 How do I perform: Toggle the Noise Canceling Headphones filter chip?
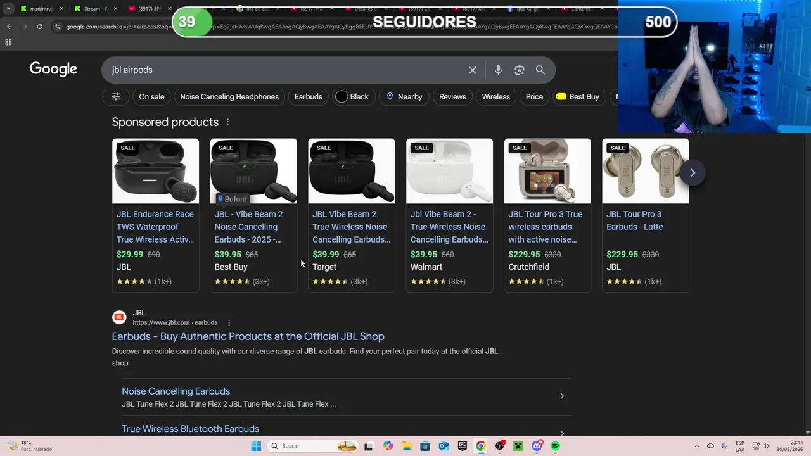pos(229,97)
